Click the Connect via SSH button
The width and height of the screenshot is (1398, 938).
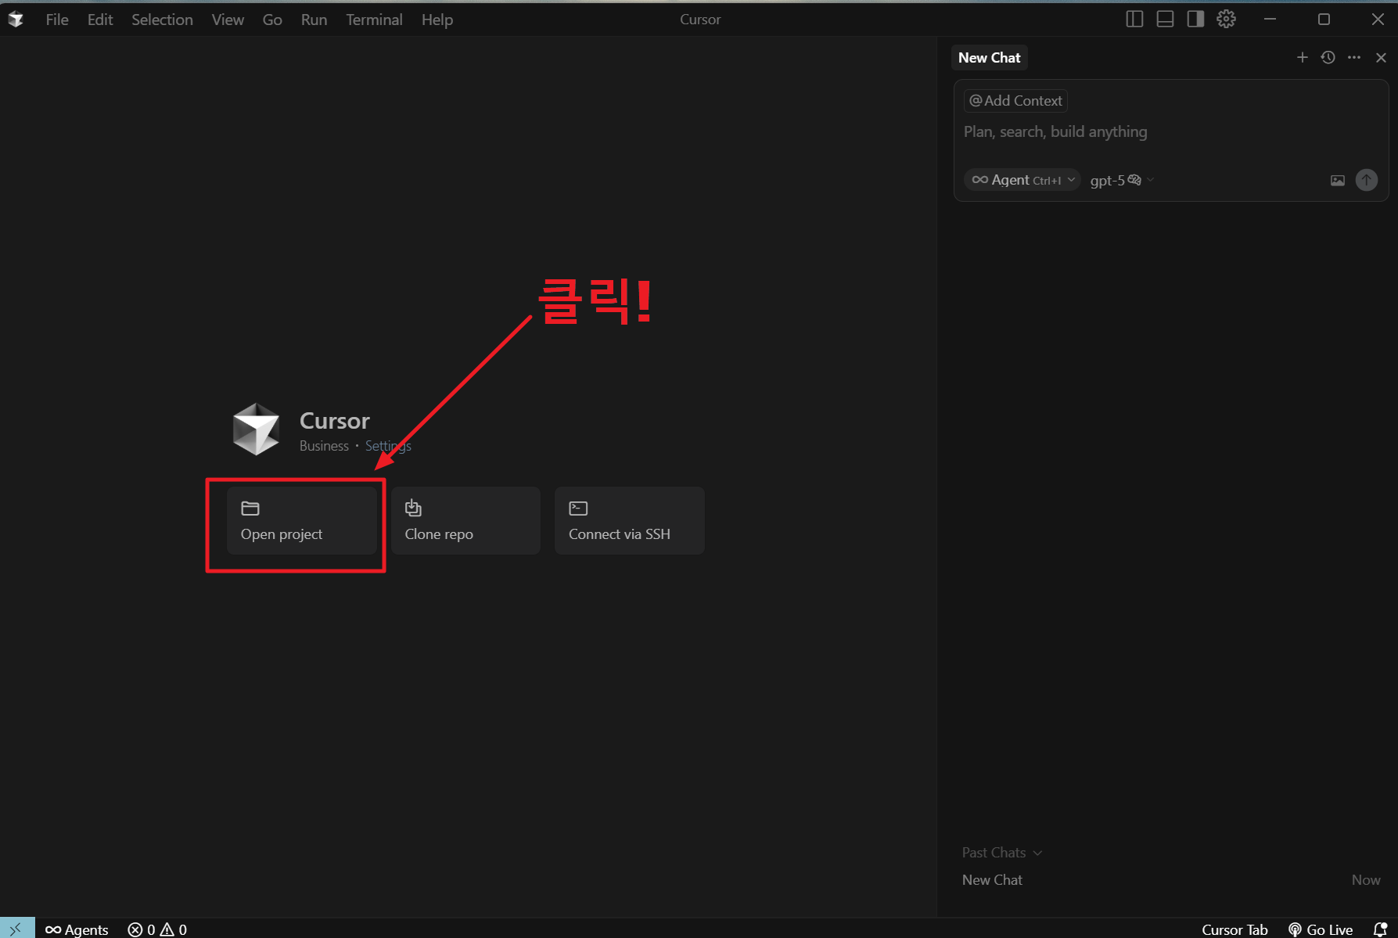[630, 521]
